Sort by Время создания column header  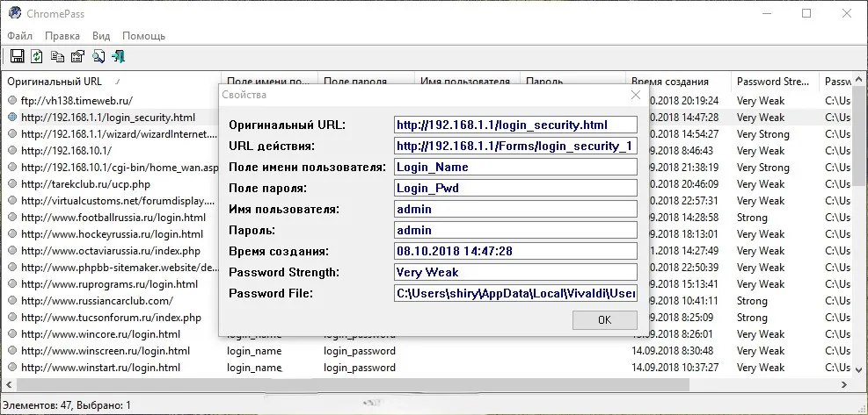tap(678, 82)
